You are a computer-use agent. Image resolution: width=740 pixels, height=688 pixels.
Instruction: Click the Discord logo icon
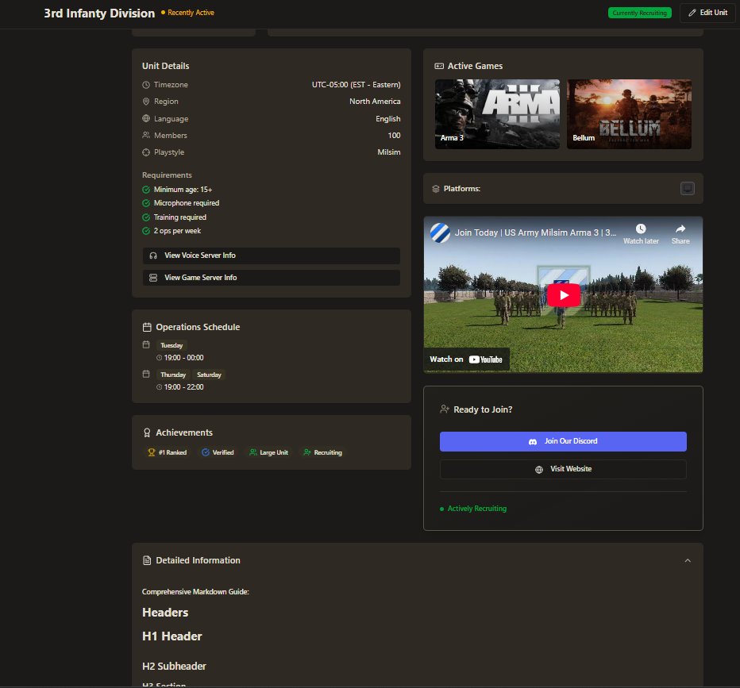[x=532, y=442]
